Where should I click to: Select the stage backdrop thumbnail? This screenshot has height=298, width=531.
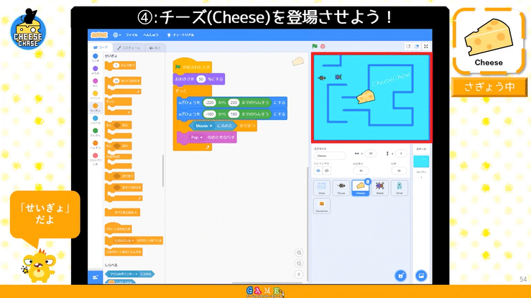coord(421,162)
